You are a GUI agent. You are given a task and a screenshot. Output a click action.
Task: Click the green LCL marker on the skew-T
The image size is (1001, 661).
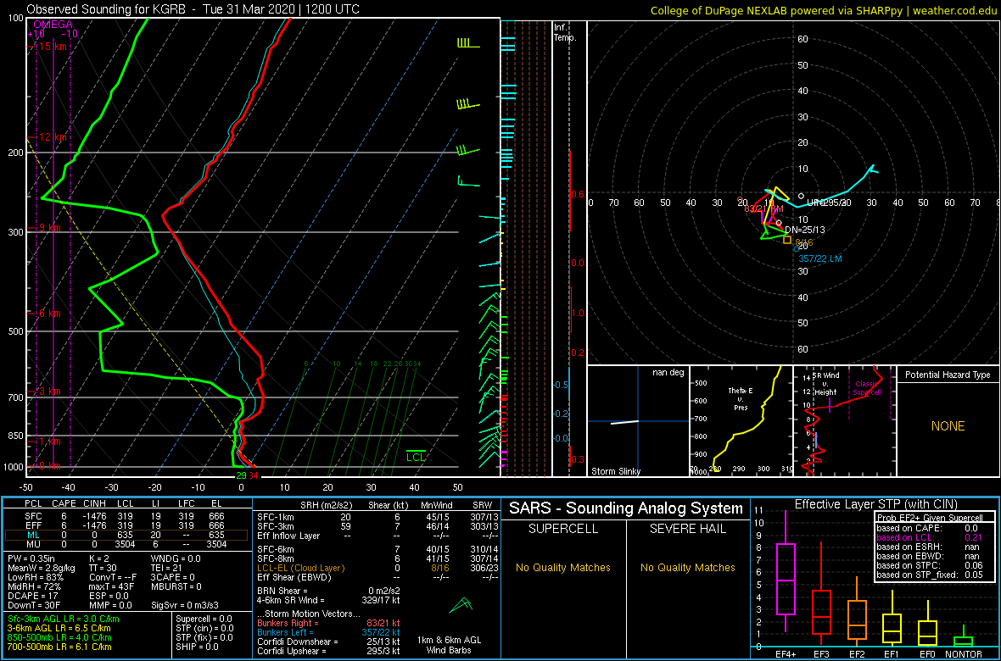(416, 456)
